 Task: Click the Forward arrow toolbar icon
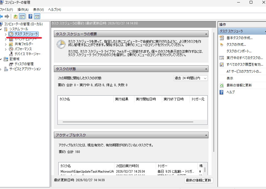pos(7,16)
